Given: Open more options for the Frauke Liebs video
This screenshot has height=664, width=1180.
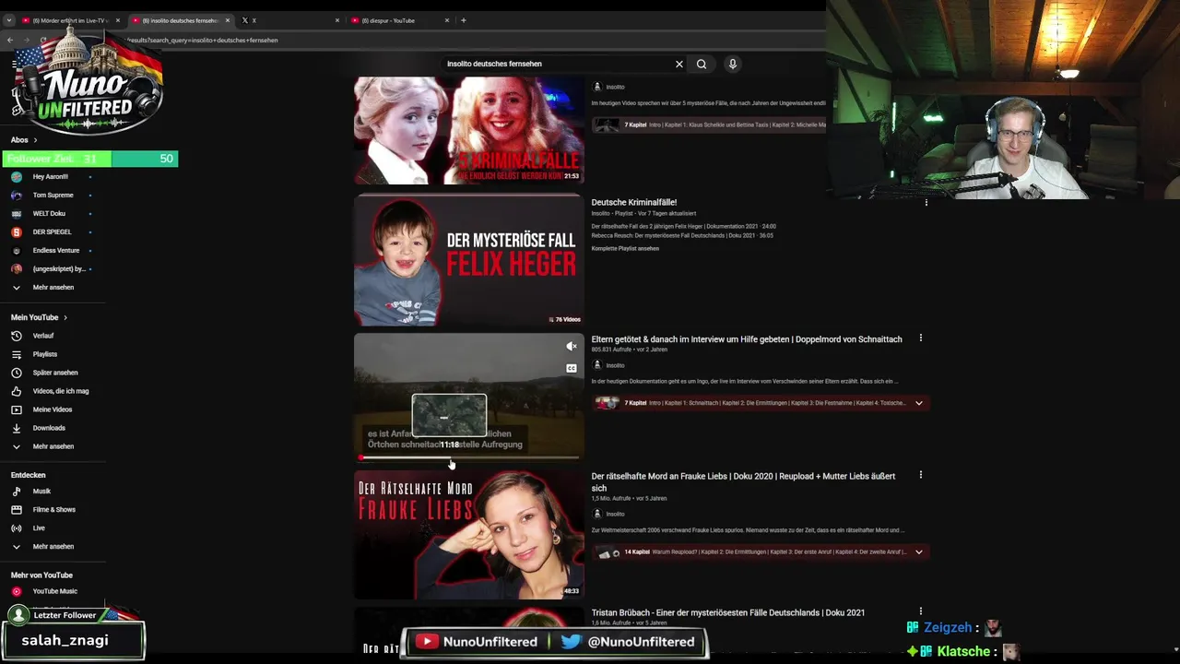Looking at the screenshot, I should [x=920, y=475].
